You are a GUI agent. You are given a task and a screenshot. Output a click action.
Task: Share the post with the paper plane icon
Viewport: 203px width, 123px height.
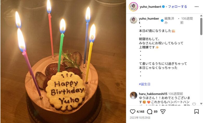point(163,112)
